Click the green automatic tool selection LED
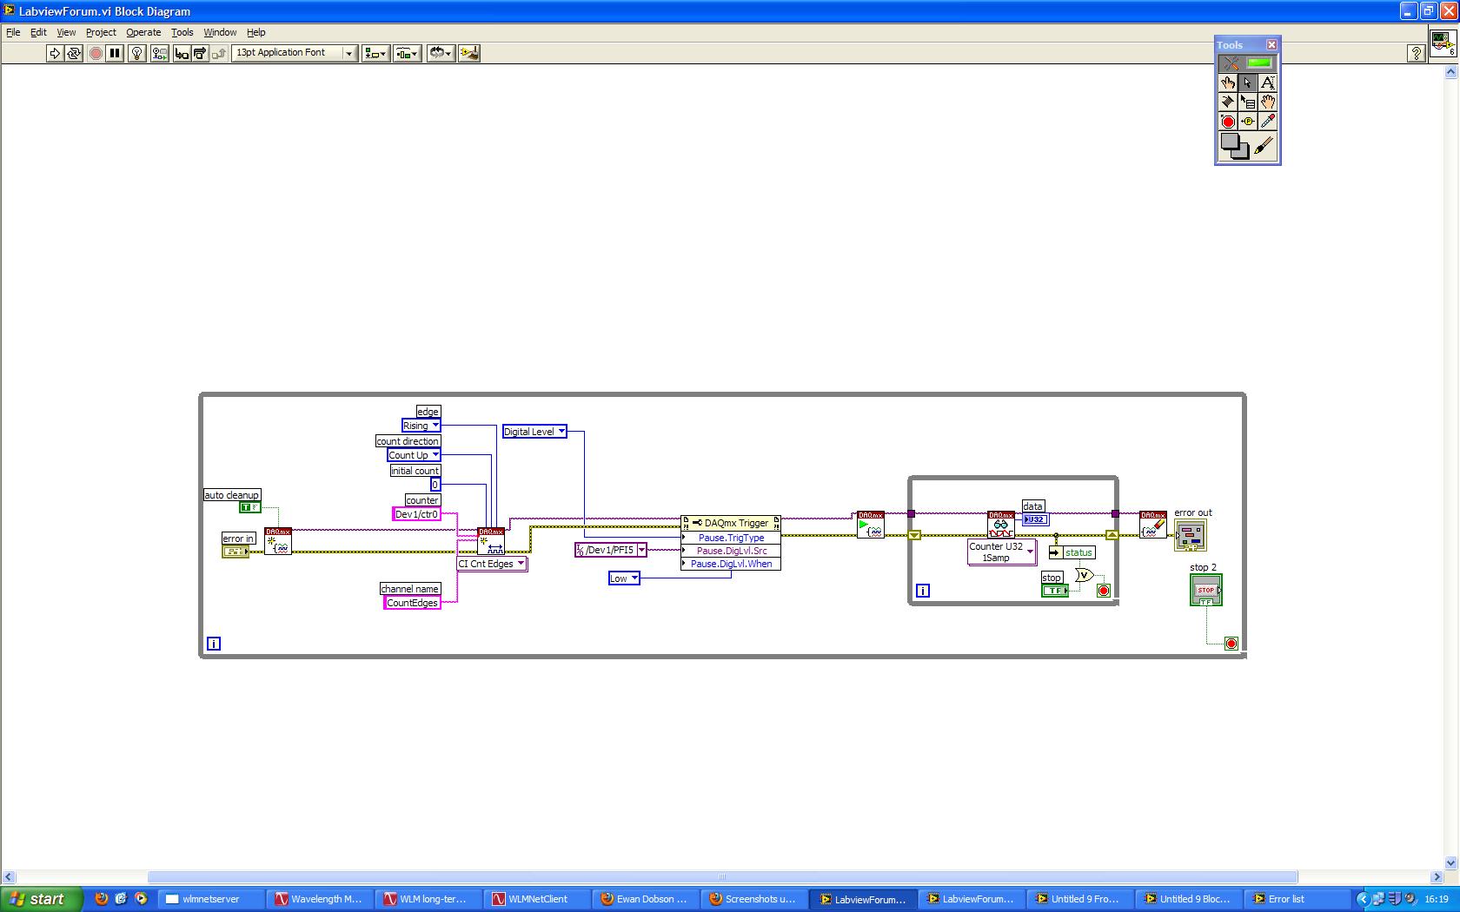The height and width of the screenshot is (912, 1460). point(1259,63)
